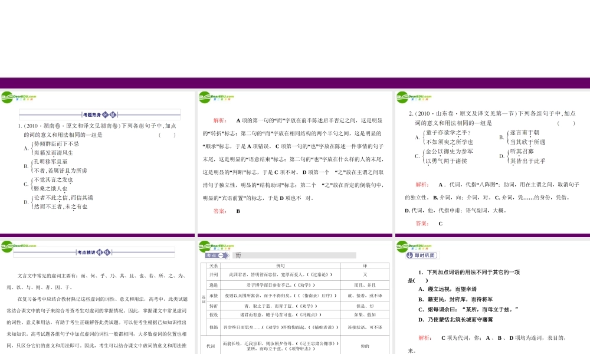Click 解析 label above the A项 explanation
Viewport: 590px width, 354px height.
click(219, 120)
